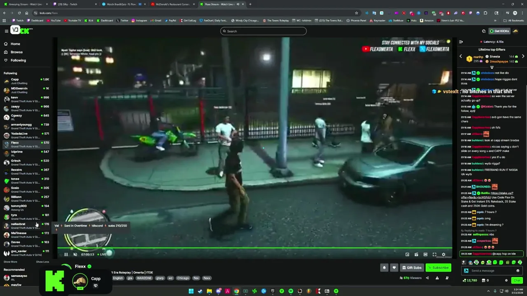This screenshot has height=296, width=527.
Task: Open Windows Start menu
Action: pyautogui.click(x=191, y=291)
